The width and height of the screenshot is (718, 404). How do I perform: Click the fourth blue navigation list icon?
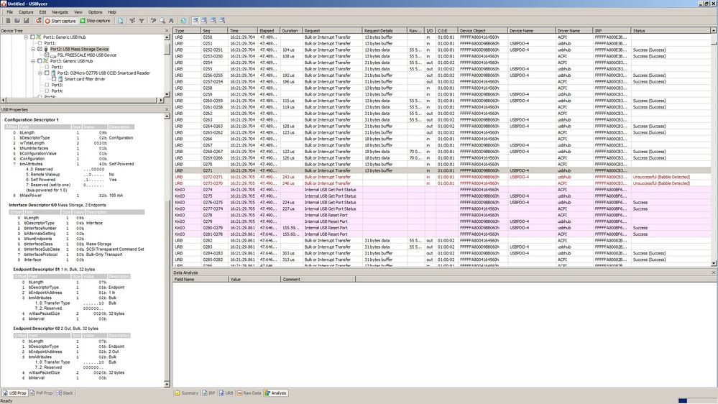point(222,21)
